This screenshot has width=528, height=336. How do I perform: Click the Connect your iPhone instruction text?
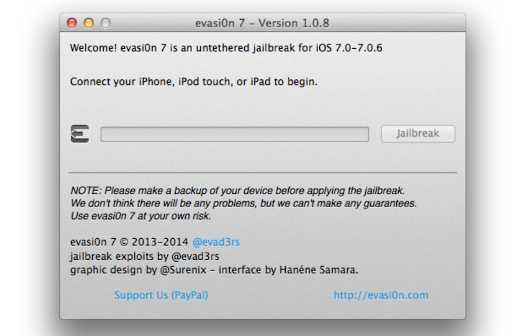pyautogui.click(x=193, y=82)
